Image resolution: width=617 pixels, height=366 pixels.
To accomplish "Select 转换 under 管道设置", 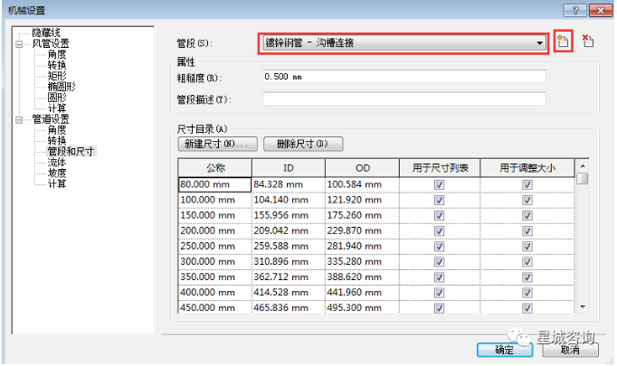I will pos(57,140).
